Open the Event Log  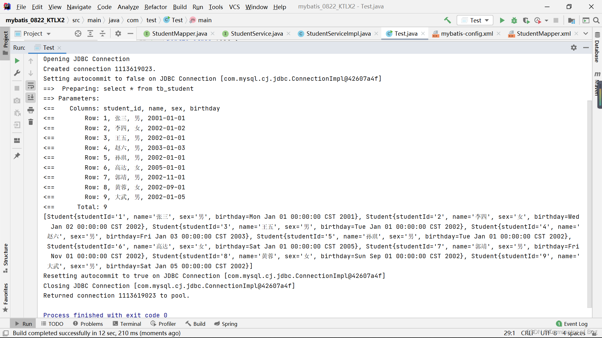[x=572, y=324]
